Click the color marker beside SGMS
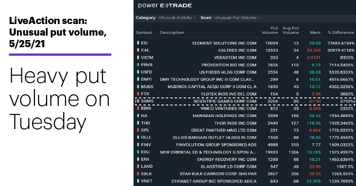The image size is (356, 186). coord(138,101)
